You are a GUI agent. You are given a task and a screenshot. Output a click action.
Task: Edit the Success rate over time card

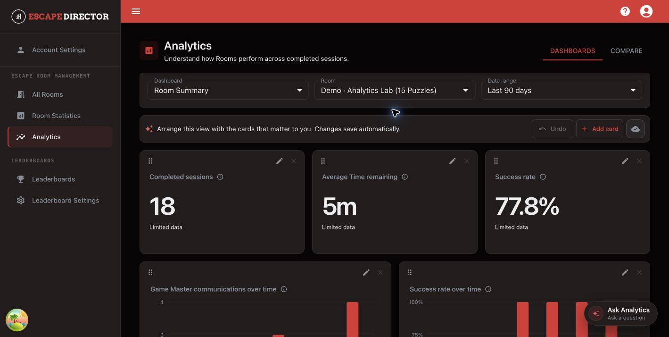click(x=625, y=272)
